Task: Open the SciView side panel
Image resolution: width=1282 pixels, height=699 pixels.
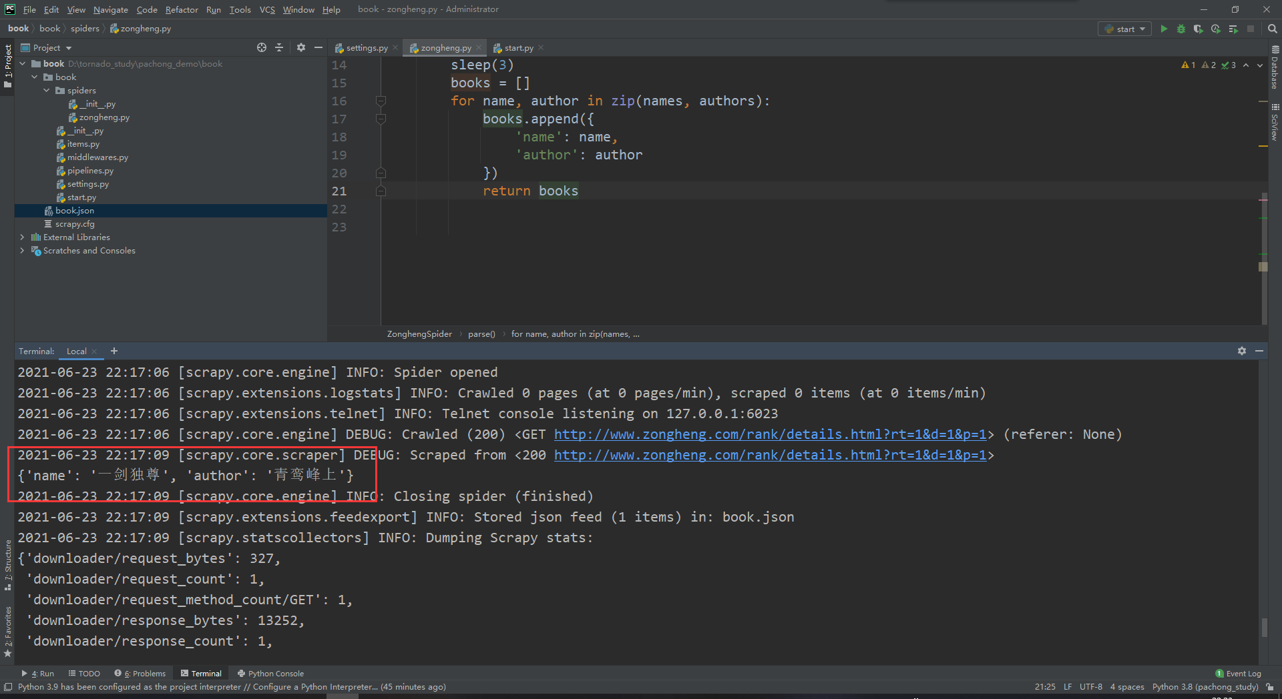Action: [x=1275, y=122]
